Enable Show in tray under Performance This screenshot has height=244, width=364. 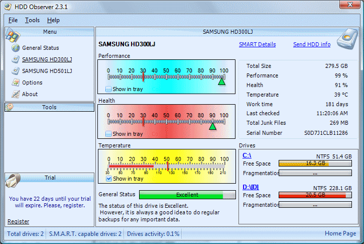point(108,90)
